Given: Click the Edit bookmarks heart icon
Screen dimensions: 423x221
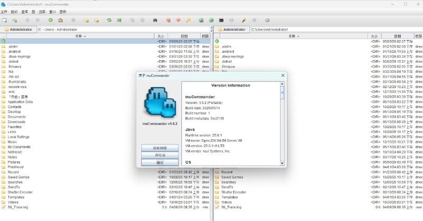Looking at the screenshot, I should [x=178, y=20].
